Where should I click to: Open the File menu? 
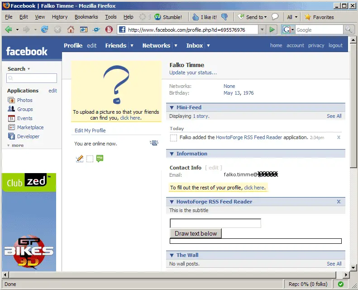point(9,17)
